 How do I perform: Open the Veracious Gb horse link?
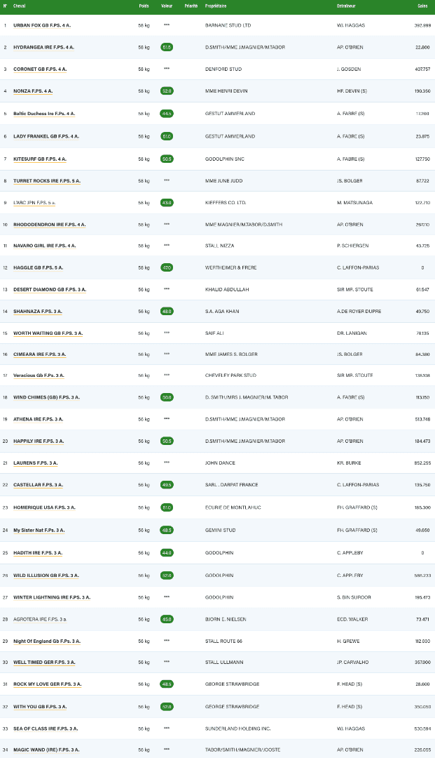[39, 375]
